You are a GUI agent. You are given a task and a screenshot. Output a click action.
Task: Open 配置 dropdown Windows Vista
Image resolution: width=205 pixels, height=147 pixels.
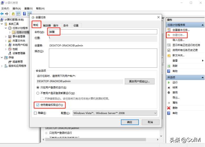(x=115, y=113)
